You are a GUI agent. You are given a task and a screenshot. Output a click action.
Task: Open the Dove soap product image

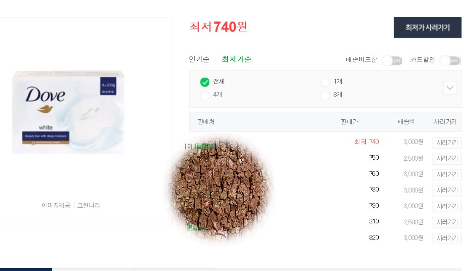coord(68,112)
